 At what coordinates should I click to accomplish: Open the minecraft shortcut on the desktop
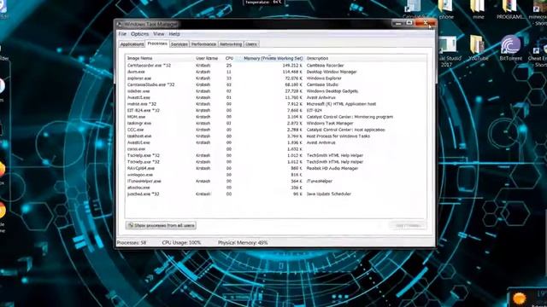539,14
